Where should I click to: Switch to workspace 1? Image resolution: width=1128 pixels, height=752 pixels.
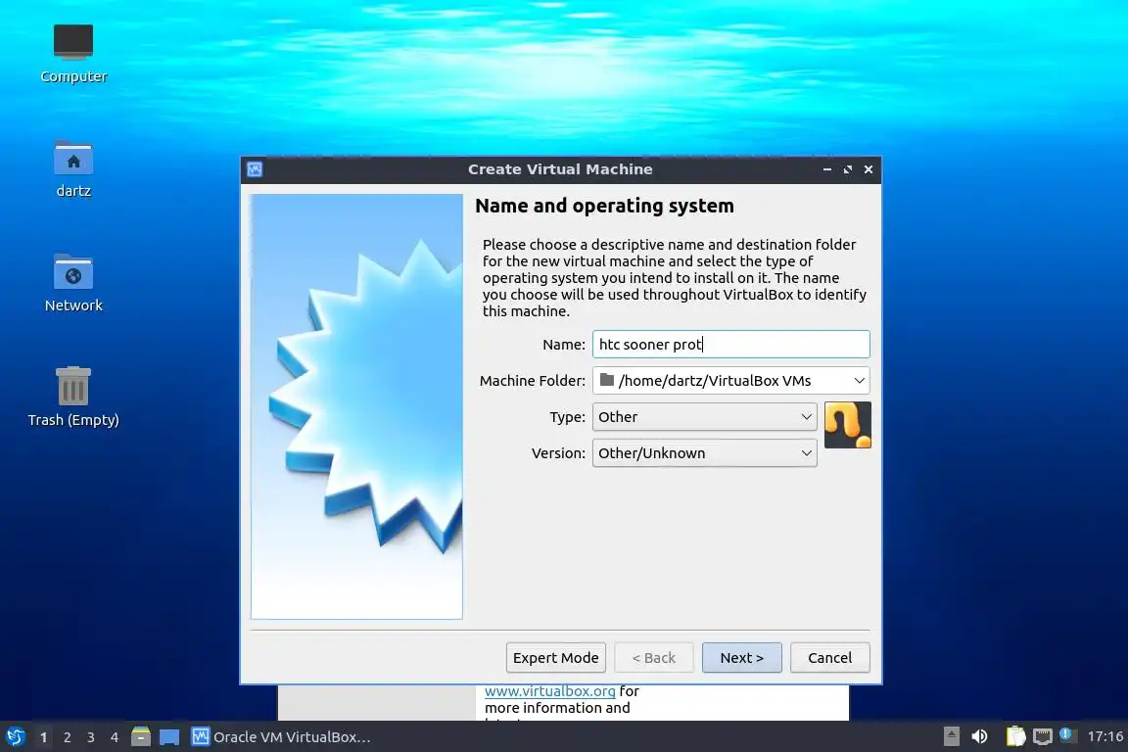click(x=44, y=737)
